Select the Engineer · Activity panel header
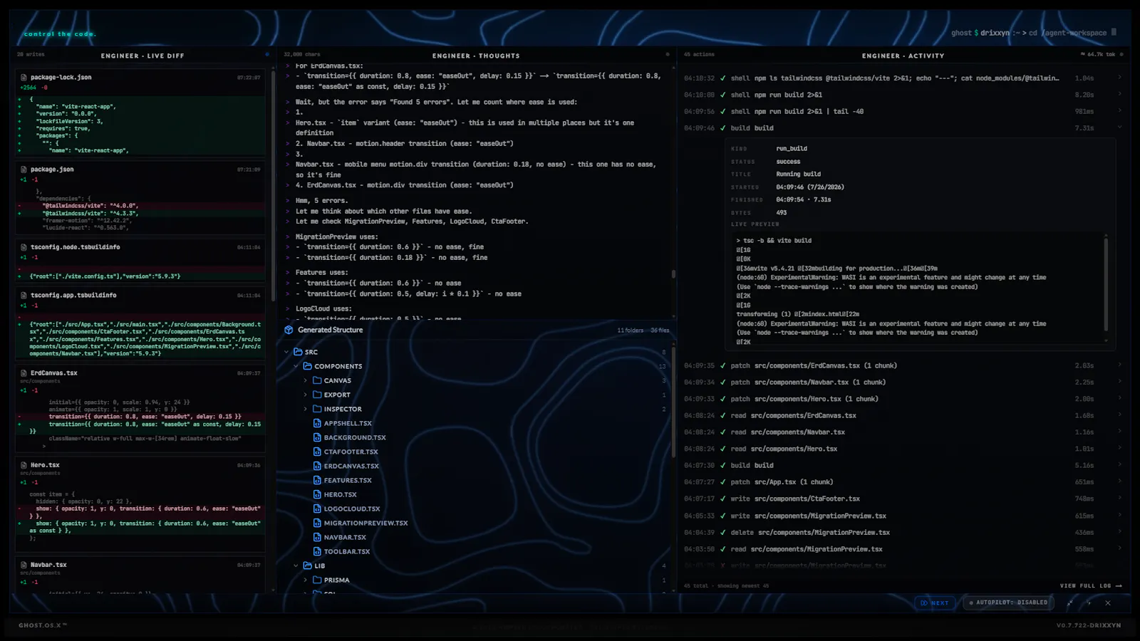 (903, 56)
